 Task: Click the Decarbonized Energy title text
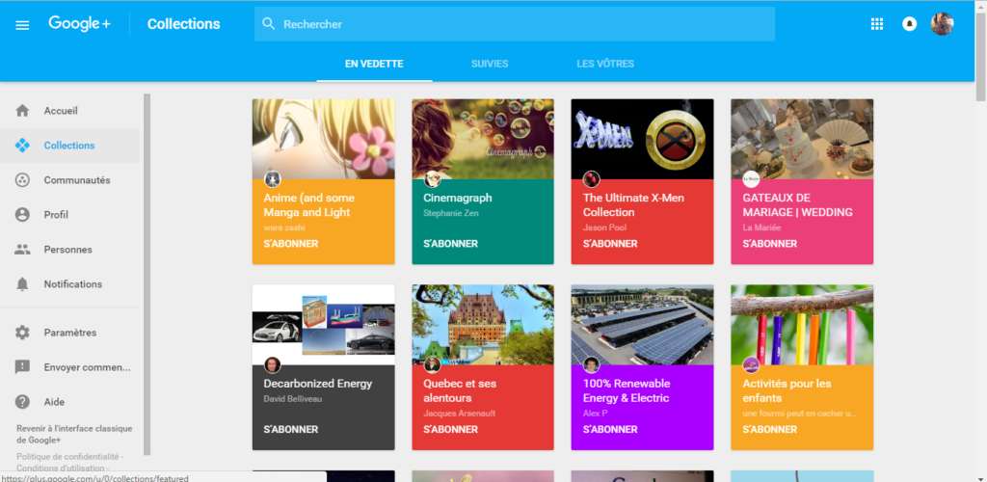[318, 384]
